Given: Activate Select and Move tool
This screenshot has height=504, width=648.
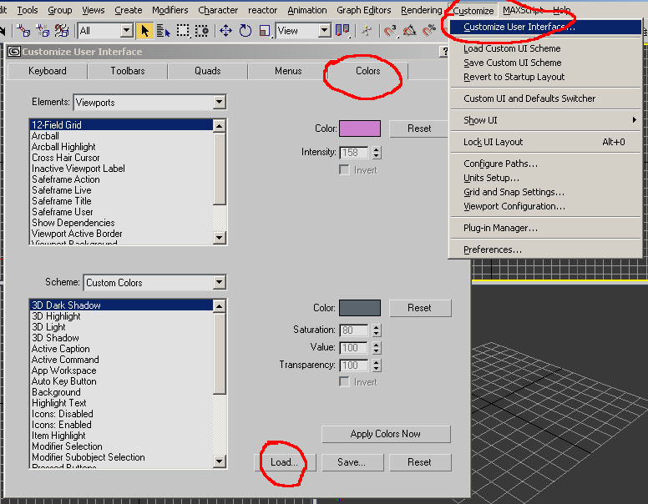Looking at the screenshot, I should 225,31.
